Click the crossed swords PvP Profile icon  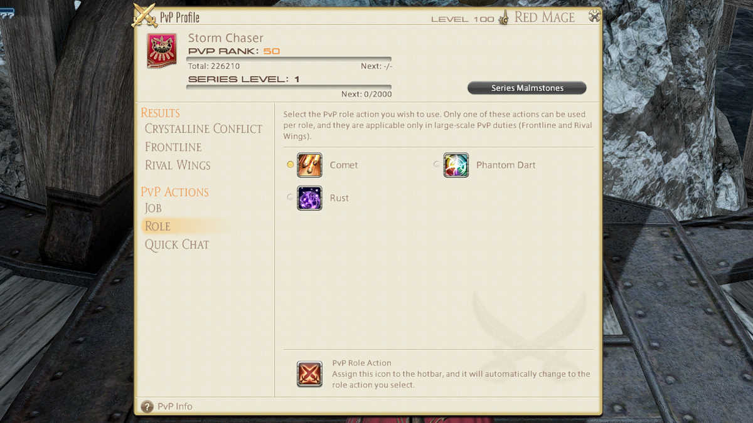click(145, 16)
